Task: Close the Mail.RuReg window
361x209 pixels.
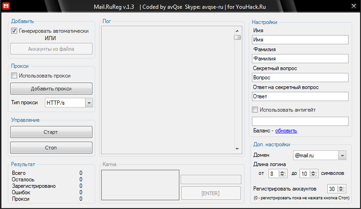Action: (354, 6)
